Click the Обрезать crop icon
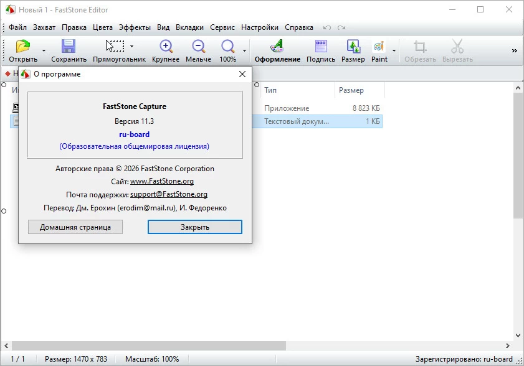This screenshot has width=524, height=366. click(x=420, y=46)
